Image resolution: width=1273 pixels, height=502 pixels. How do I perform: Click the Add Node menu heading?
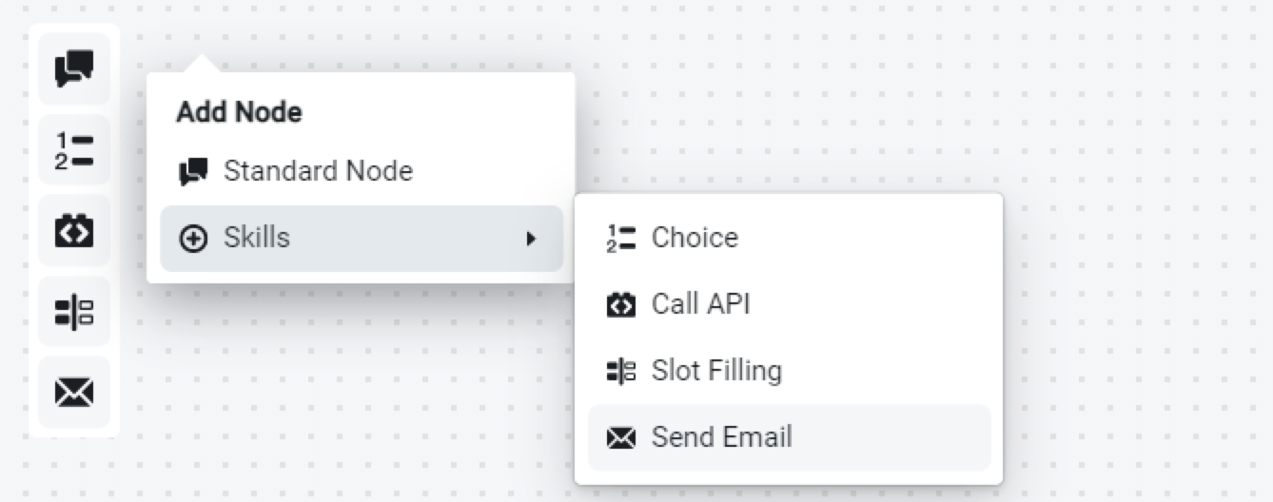(x=239, y=112)
